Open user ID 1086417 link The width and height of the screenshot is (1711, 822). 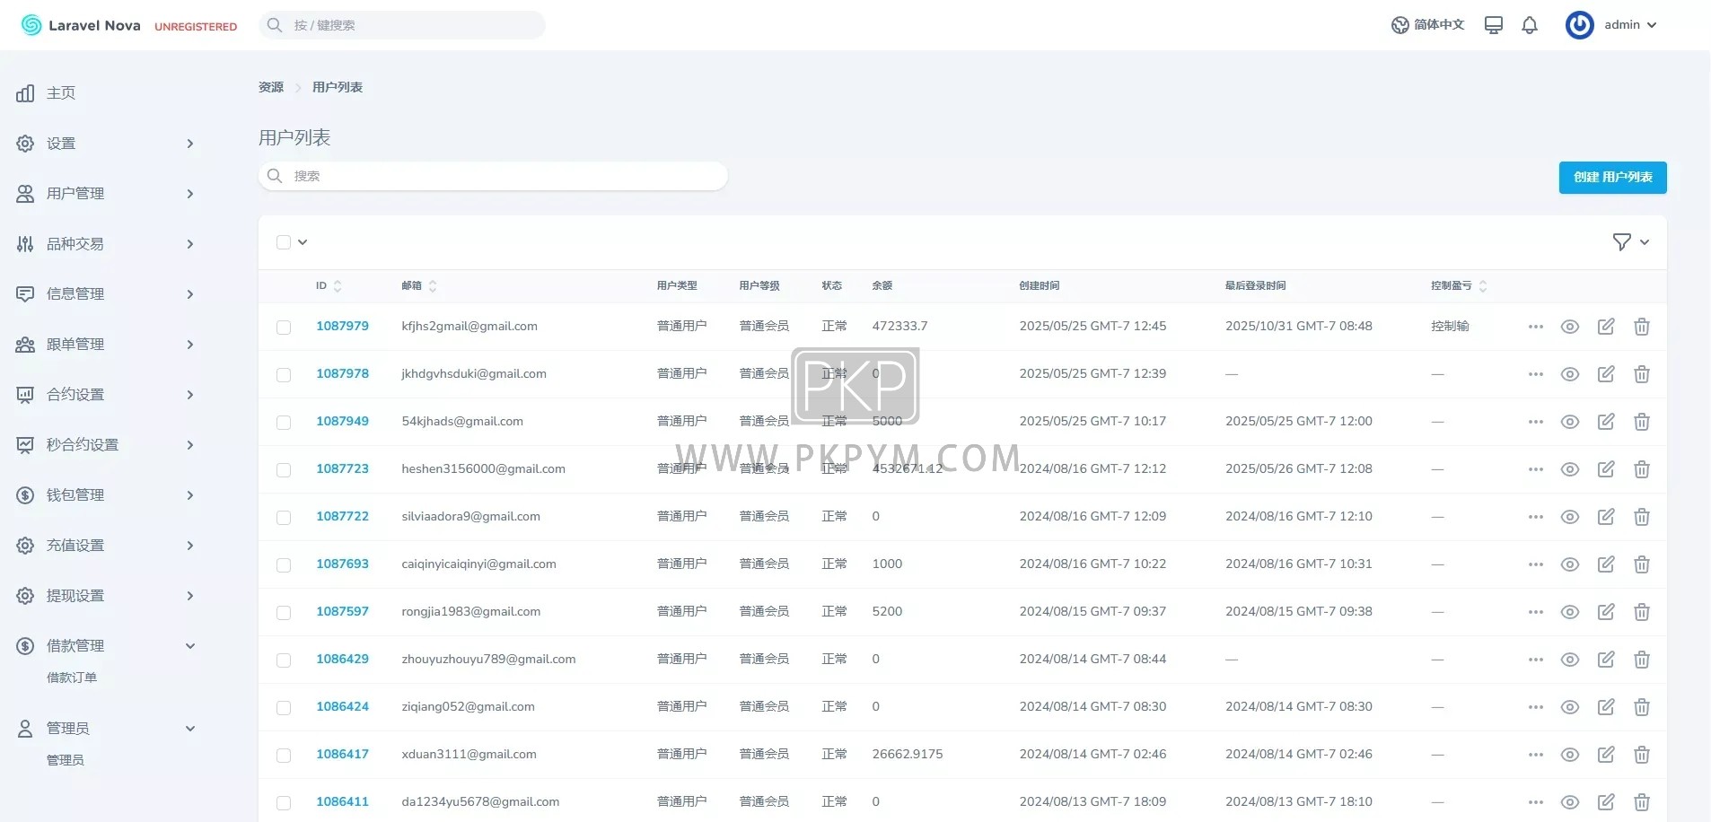click(x=342, y=755)
